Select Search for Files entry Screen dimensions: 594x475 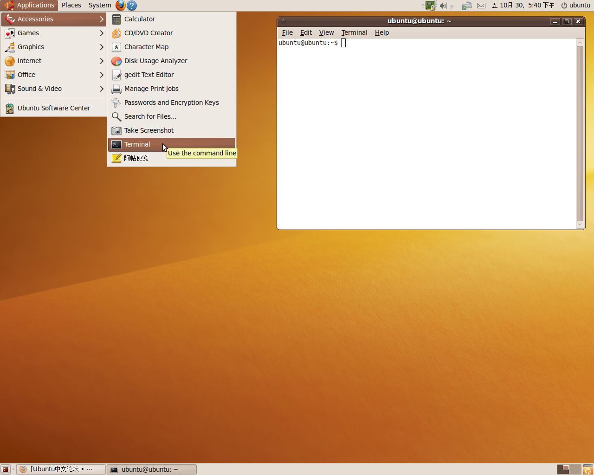point(172,116)
